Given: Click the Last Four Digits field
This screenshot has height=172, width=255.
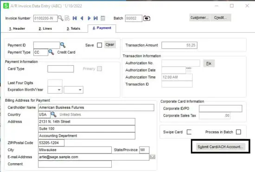Looking at the screenshot, I should pos(55,83).
